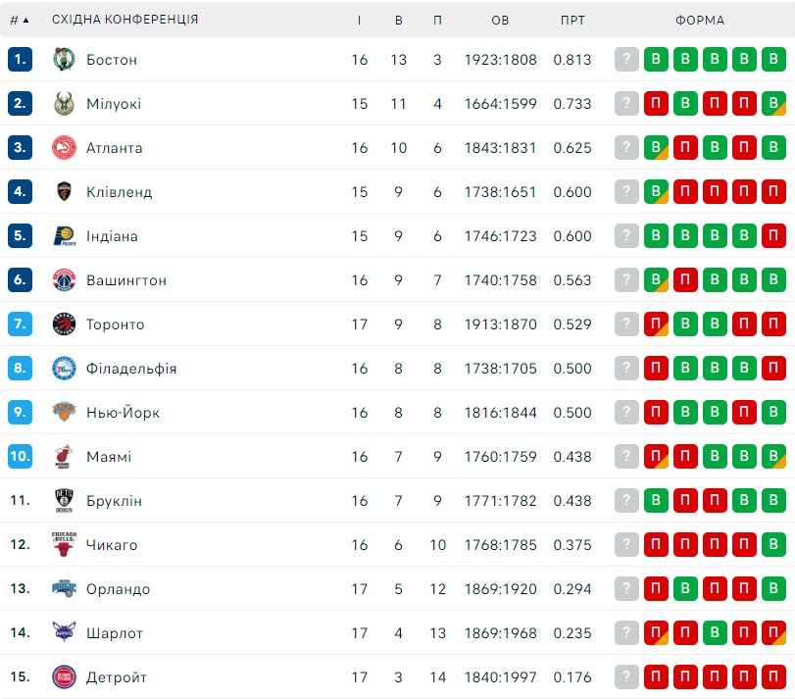
Task: Sort table by ПРТ column
Action: [572, 21]
